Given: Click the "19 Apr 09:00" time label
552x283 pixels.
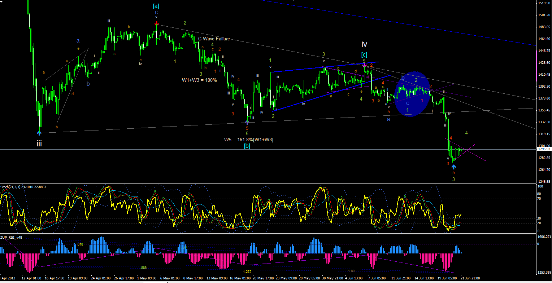Looking at the screenshot, I should [x=78, y=278].
